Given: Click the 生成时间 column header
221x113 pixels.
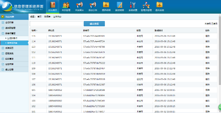Looking at the screenshot, I should pos(159,30).
